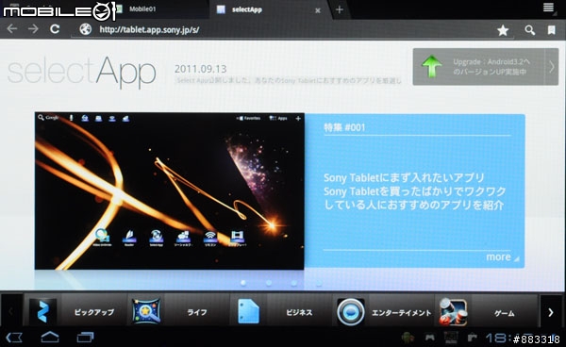Click the globe icon beside the URL
Image resolution: width=566 pixels, height=347 pixels.
tap(86, 29)
